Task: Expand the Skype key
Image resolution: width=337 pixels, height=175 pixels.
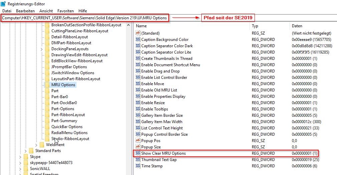Action: (x=20, y=157)
